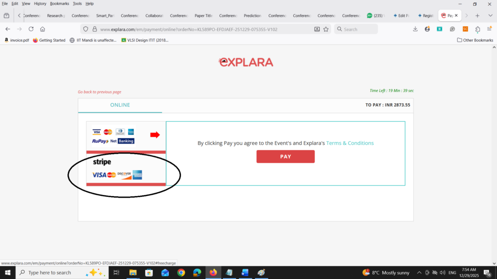This screenshot has height=279, width=497.
Task: Open a new browser tab
Action: [478, 15]
